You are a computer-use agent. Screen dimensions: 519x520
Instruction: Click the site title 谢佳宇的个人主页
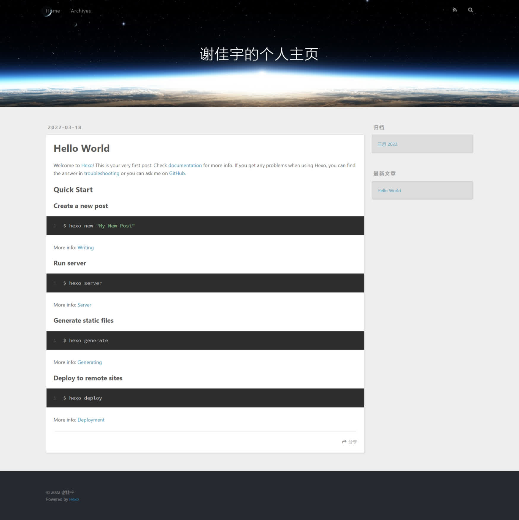pyautogui.click(x=259, y=54)
